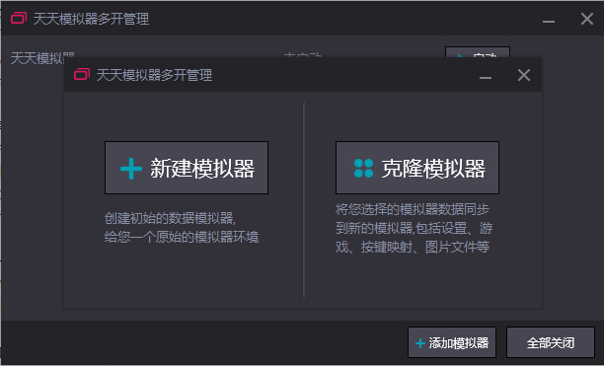
Task: Choose the 克隆模拟器 button
Action: coord(417,168)
